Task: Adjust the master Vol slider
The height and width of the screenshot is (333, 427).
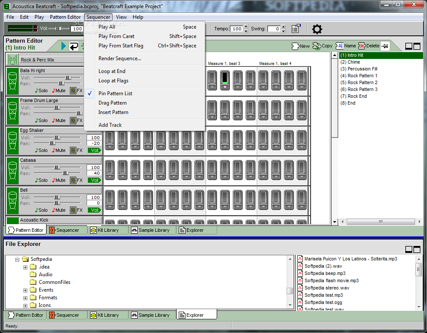Action: [x=58, y=28]
